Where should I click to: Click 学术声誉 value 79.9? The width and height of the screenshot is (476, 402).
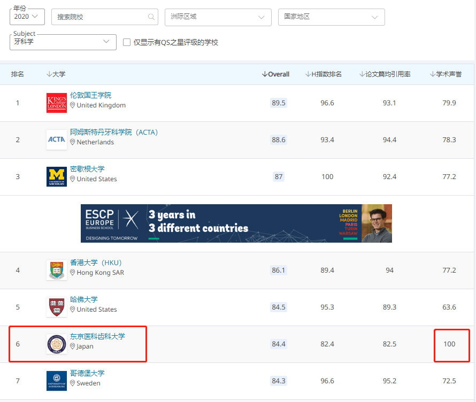pos(449,103)
